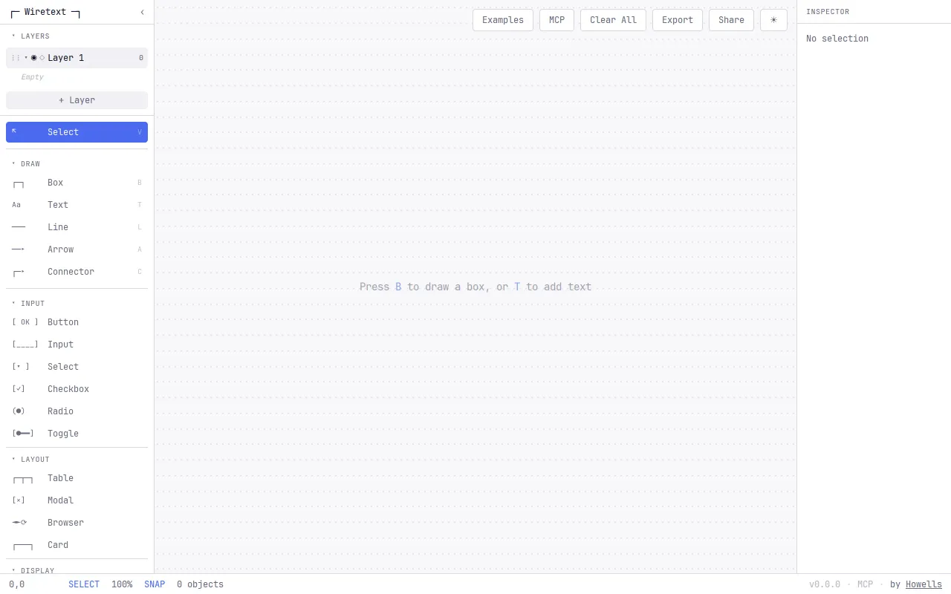Pick the Button component tool
951x594 pixels.
tap(77, 322)
